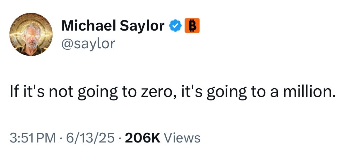Click the blue verified checkmark badge
Screen dimensions: 356x155
[175, 26]
